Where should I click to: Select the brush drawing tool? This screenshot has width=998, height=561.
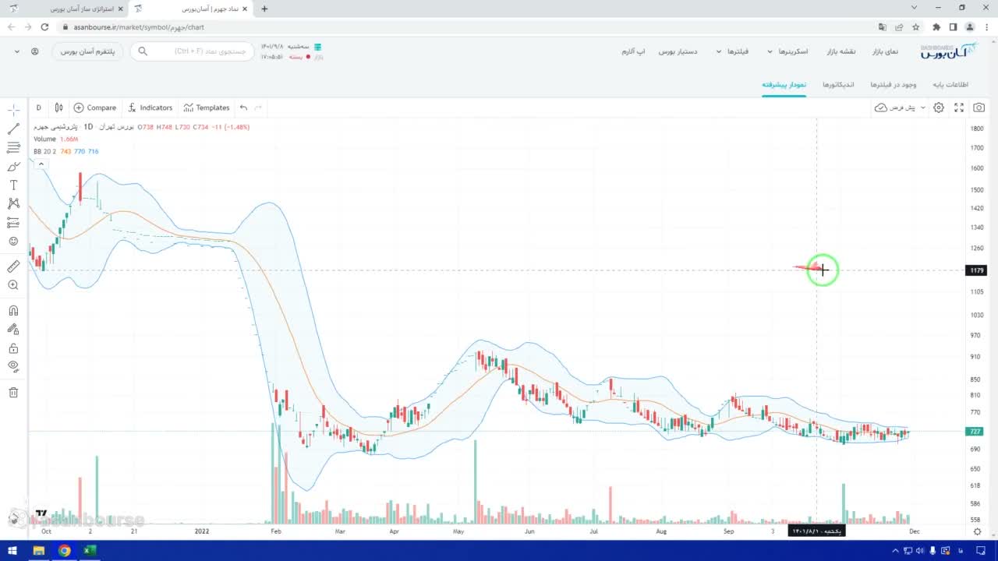[13, 167]
